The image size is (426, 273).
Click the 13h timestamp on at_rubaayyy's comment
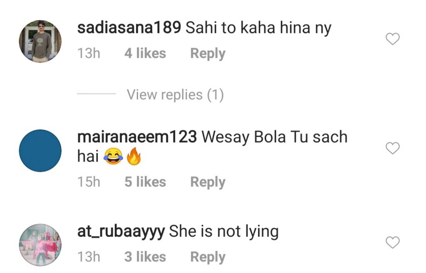pos(89,257)
